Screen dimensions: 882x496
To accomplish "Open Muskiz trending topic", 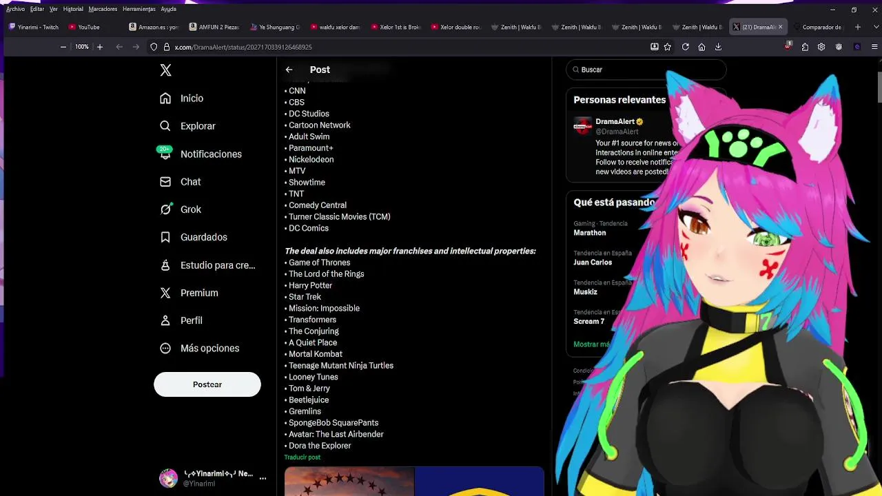I will click(586, 292).
